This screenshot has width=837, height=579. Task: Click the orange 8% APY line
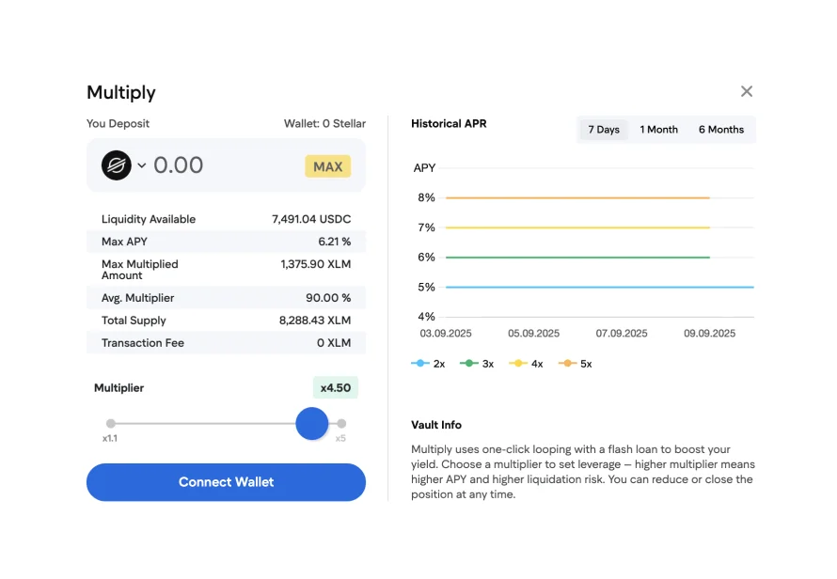click(577, 197)
